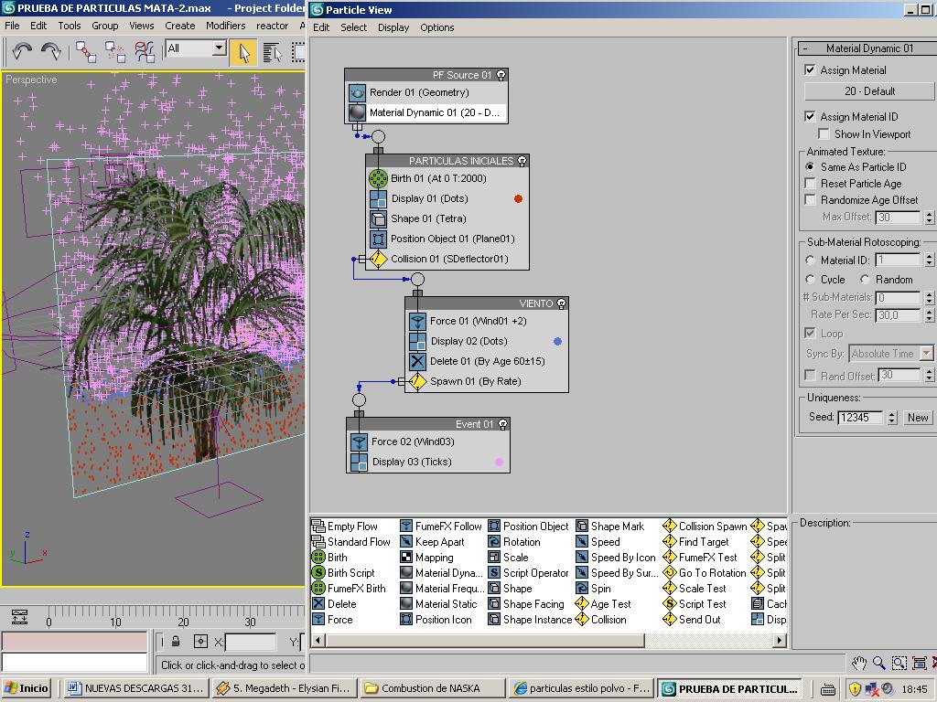The height and width of the screenshot is (702, 937).
Task: Pick Shape Instance operator in depot
Action: pos(530,620)
